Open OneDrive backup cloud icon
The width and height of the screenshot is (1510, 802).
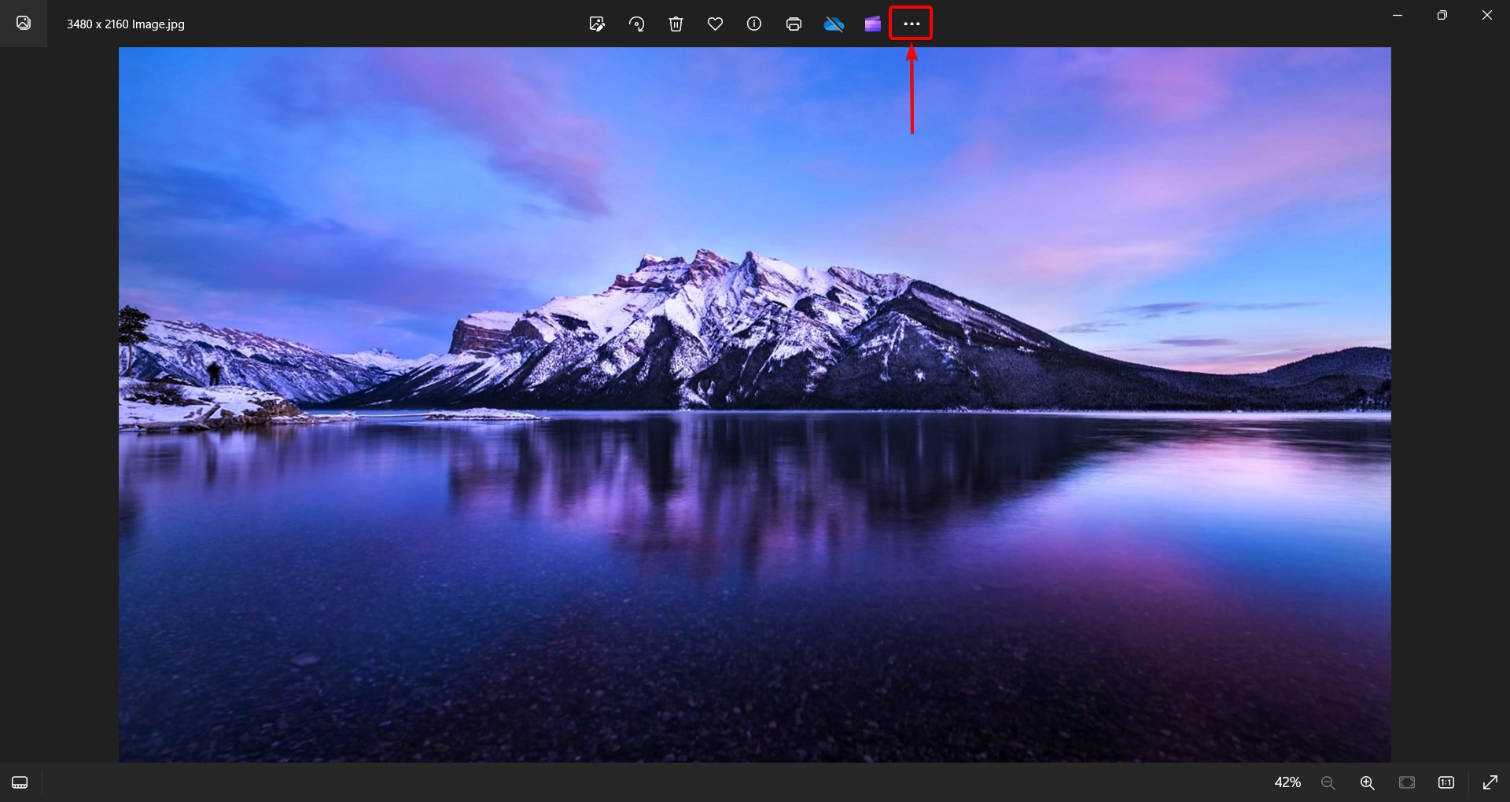pos(834,24)
